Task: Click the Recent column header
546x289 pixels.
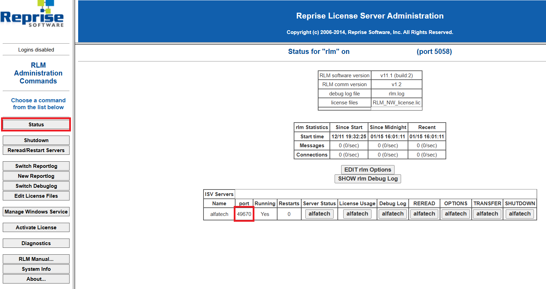Action: coord(427,127)
